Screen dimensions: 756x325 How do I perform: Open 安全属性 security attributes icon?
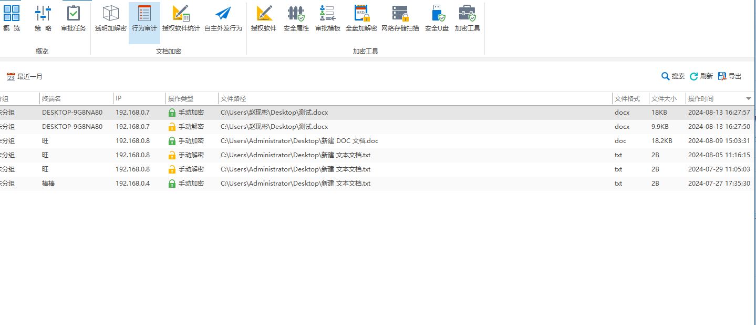[x=296, y=18]
